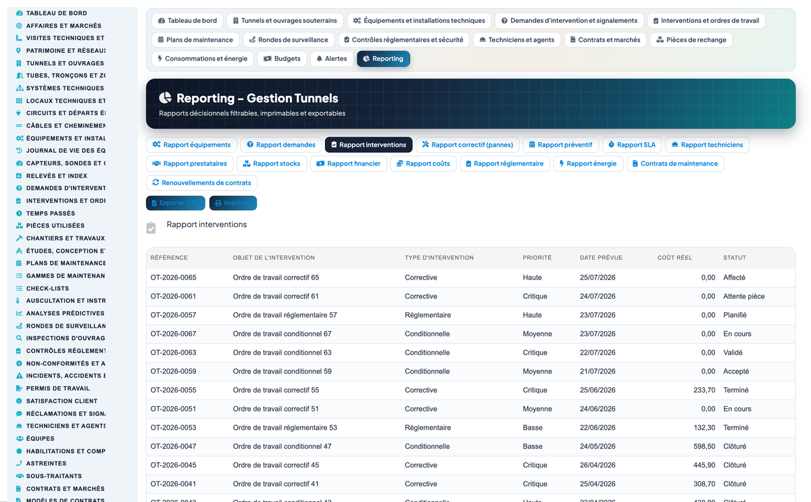Click the Imprimer button

pyautogui.click(x=232, y=203)
